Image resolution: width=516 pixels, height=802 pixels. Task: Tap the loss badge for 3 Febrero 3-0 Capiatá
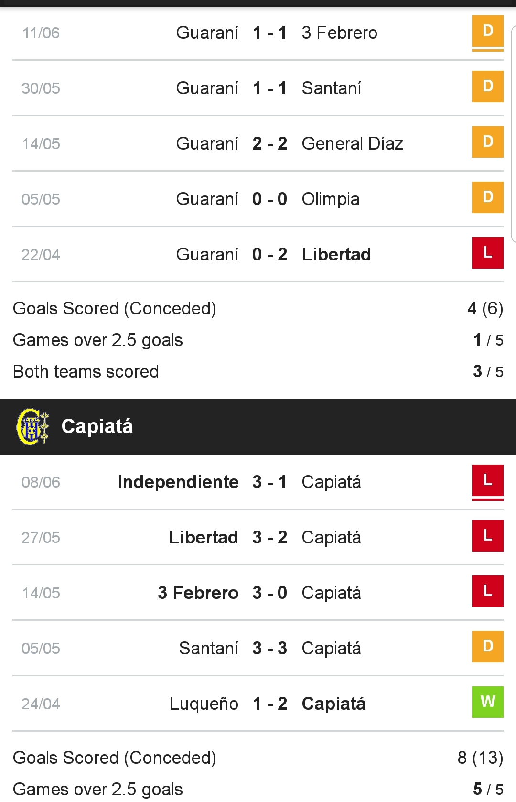point(487,591)
